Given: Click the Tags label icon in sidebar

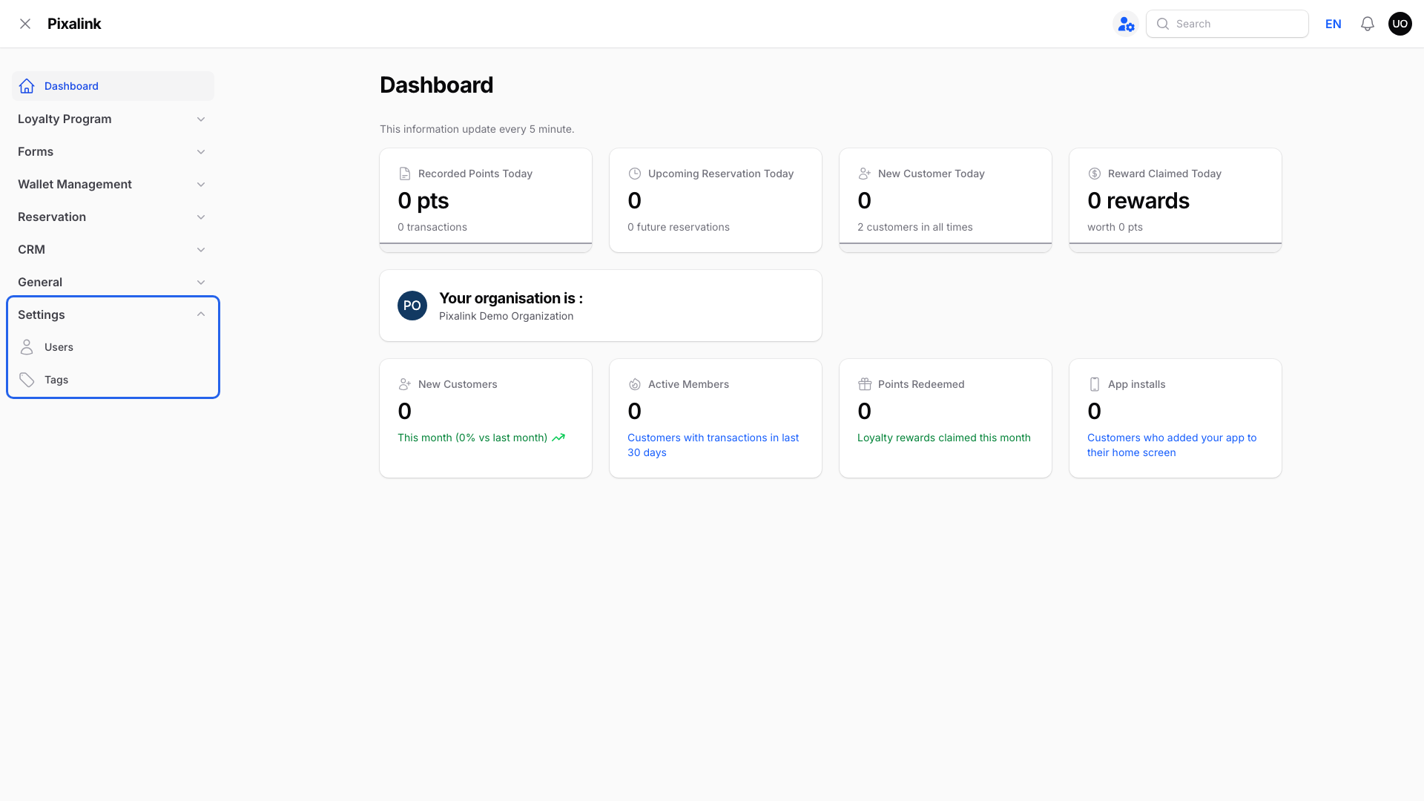Looking at the screenshot, I should click(27, 380).
